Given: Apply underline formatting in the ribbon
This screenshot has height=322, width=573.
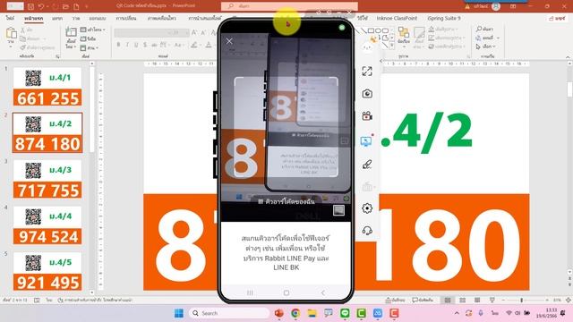Looking at the screenshot, I should pyautogui.click(x=136, y=45).
